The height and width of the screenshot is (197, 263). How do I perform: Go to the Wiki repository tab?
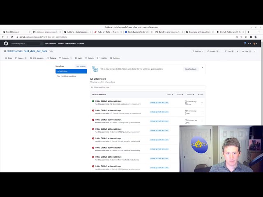click(x=78, y=58)
